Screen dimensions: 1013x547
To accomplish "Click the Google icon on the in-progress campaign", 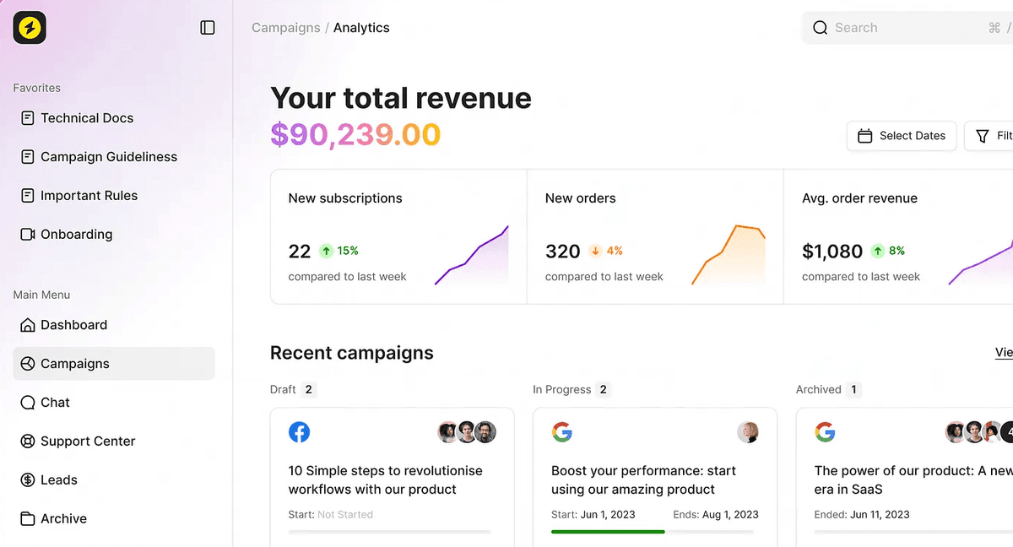I will pos(562,431).
